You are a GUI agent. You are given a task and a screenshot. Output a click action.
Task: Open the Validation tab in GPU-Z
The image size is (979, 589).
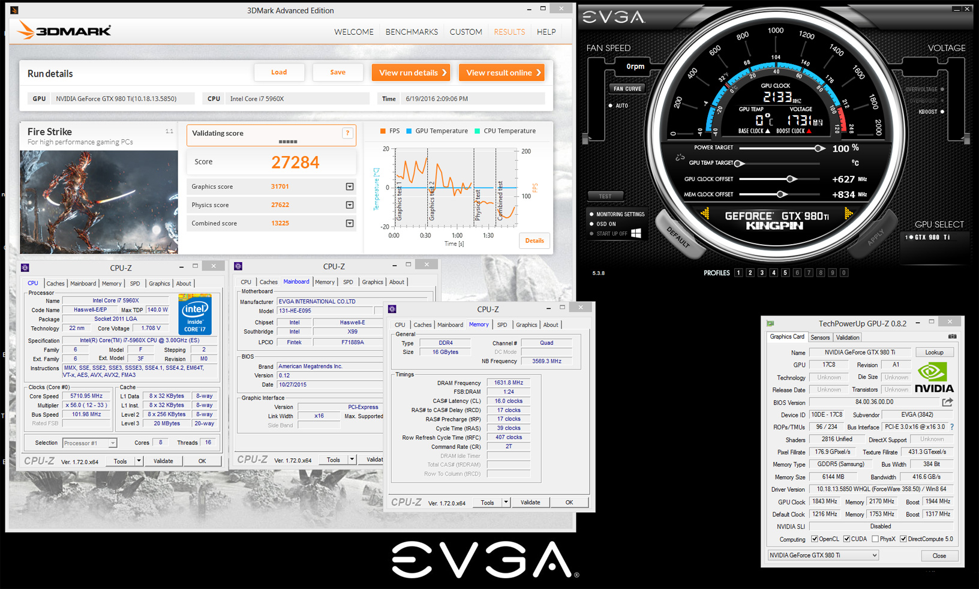click(848, 338)
